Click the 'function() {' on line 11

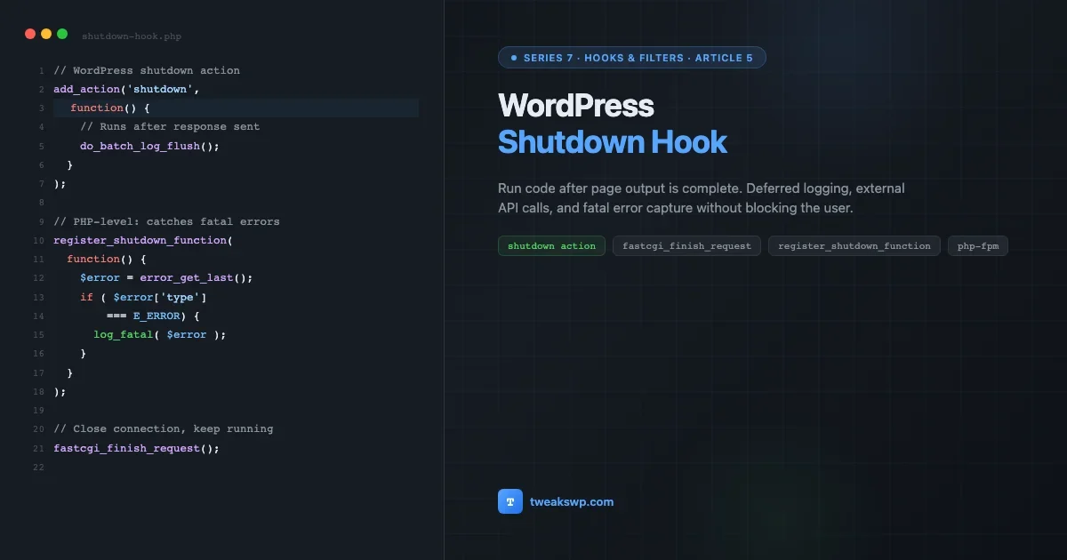point(107,259)
